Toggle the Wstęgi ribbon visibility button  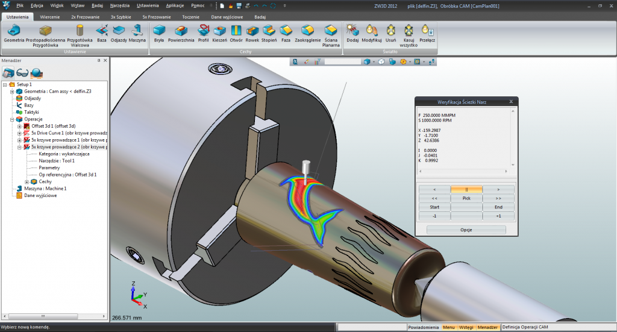466,327
